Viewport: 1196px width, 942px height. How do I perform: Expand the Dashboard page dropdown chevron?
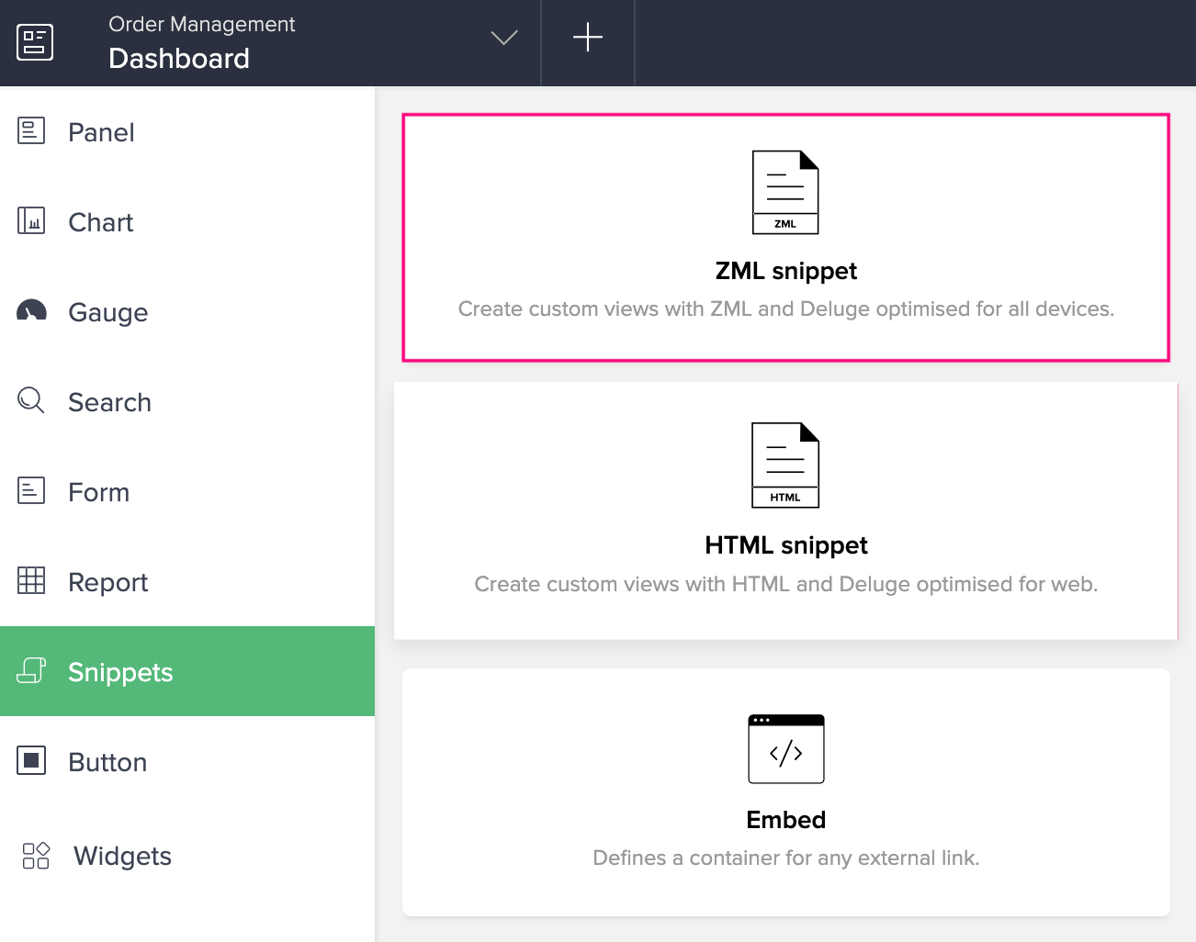coord(504,38)
